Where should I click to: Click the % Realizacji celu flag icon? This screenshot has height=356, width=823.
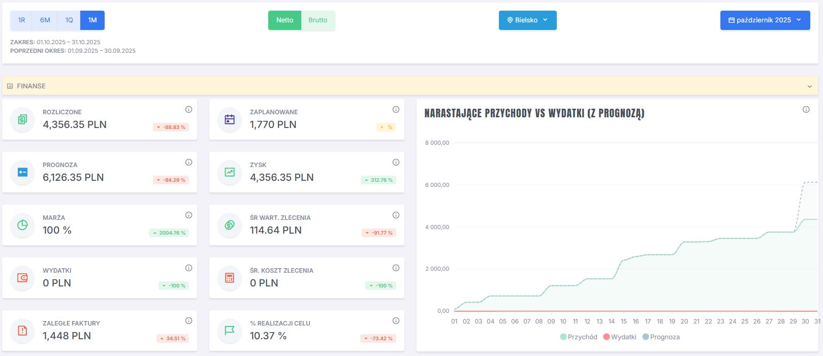tap(230, 331)
